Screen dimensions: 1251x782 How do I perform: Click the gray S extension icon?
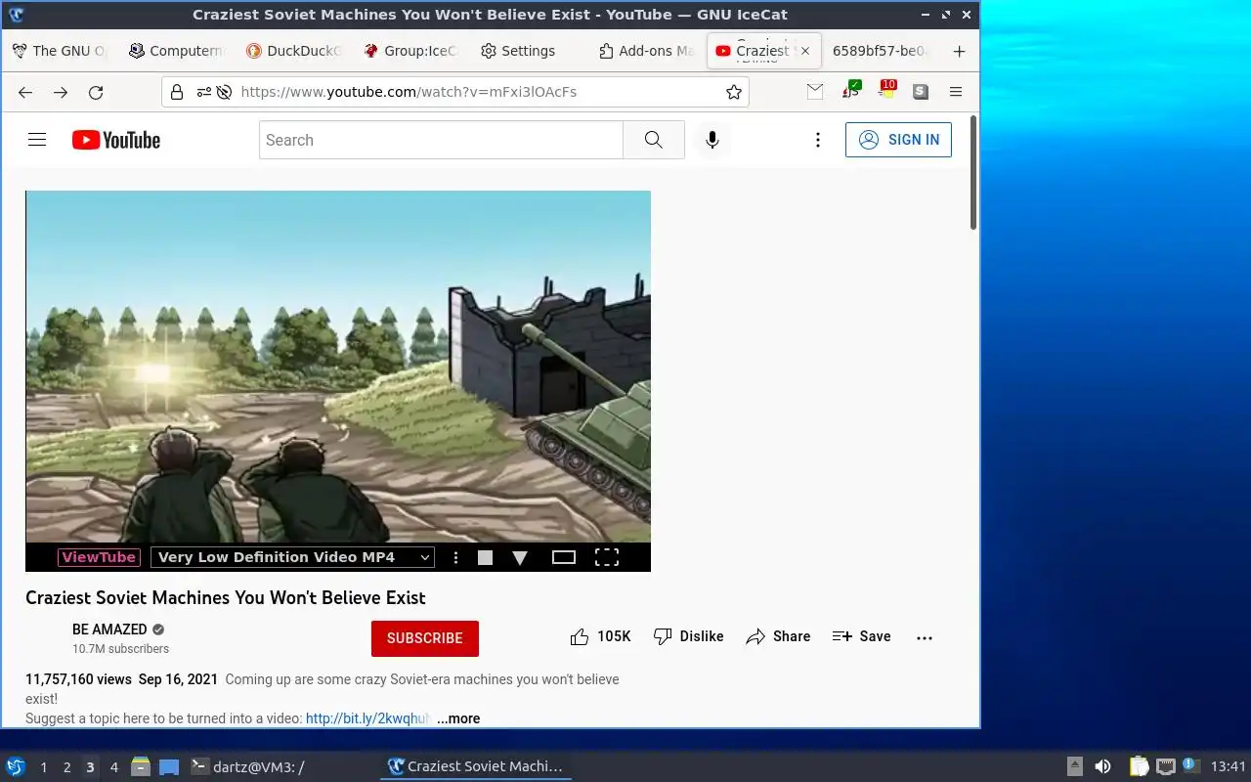(x=921, y=92)
